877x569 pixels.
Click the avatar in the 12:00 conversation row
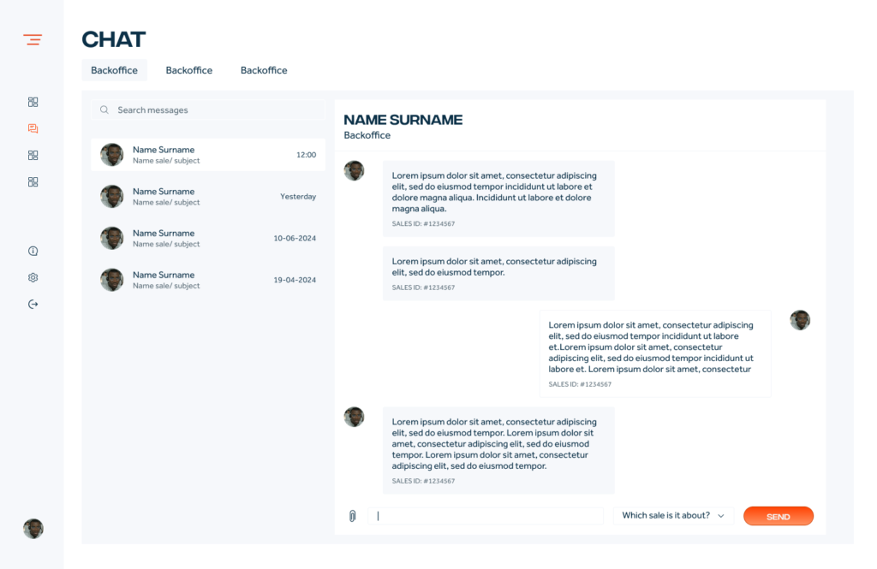pyautogui.click(x=112, y=155)
